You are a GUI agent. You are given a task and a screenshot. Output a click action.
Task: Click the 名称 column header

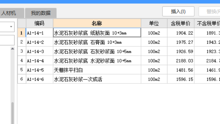(x=97, y=23)
